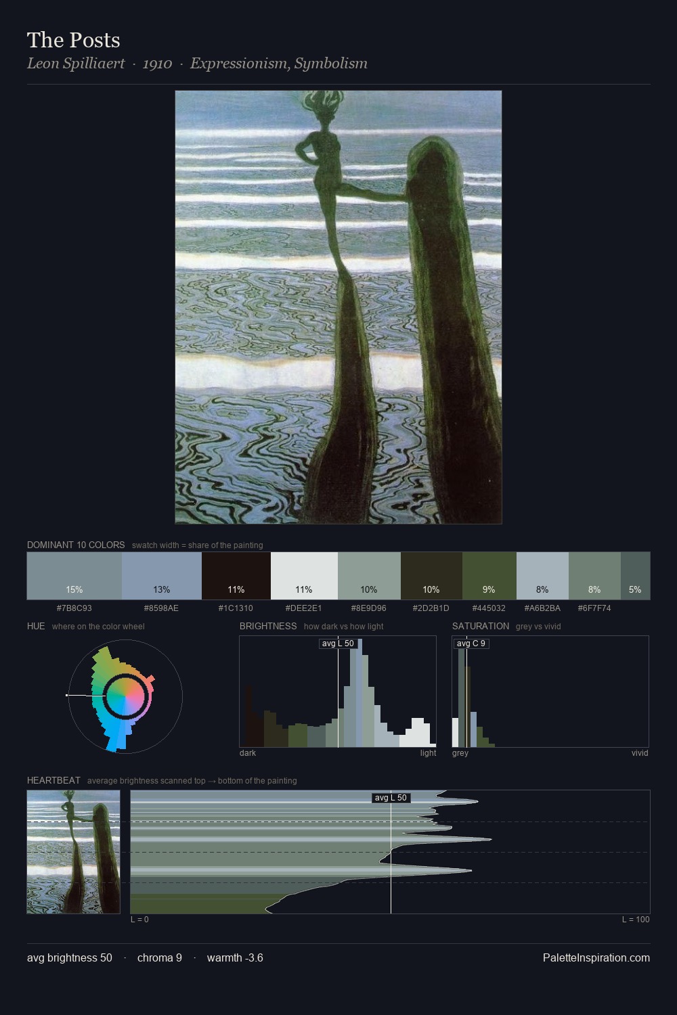This screenshot has width=677, height=1015.
Task: Click the 'avg L 50' label in brightness chart
Action: (x=338, y=644)
